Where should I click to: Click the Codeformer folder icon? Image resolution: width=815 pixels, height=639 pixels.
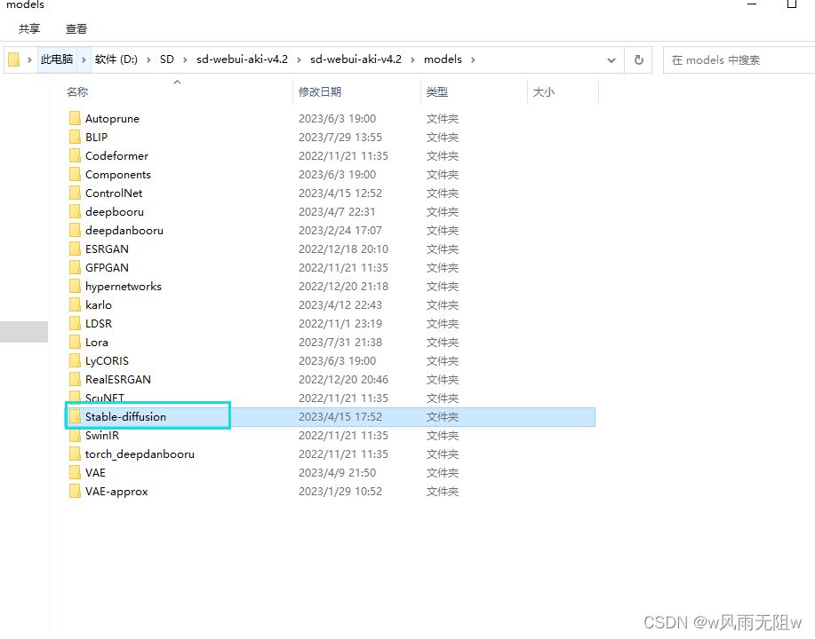(x=75, y=155)
